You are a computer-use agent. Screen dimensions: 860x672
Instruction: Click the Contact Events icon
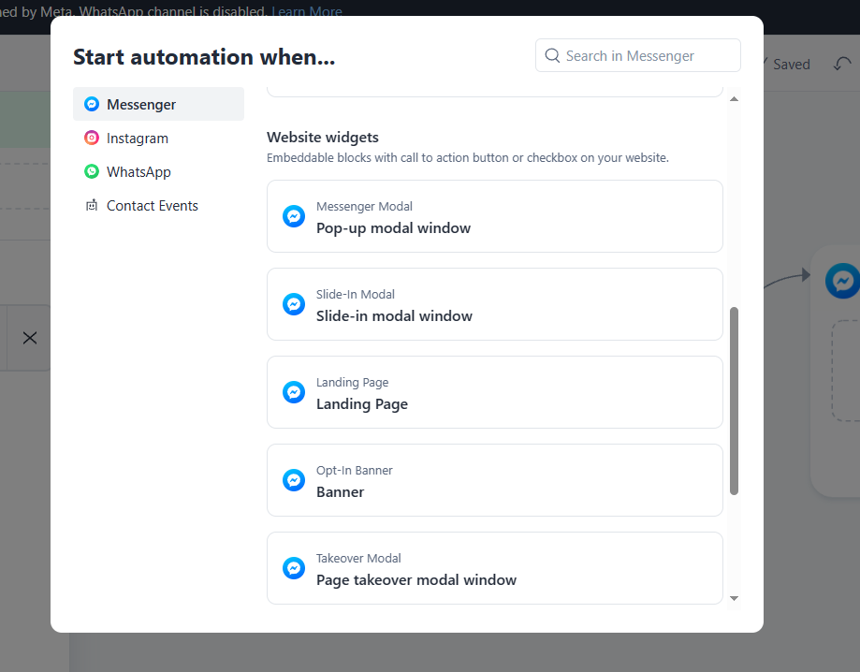[x=92, y=206]
